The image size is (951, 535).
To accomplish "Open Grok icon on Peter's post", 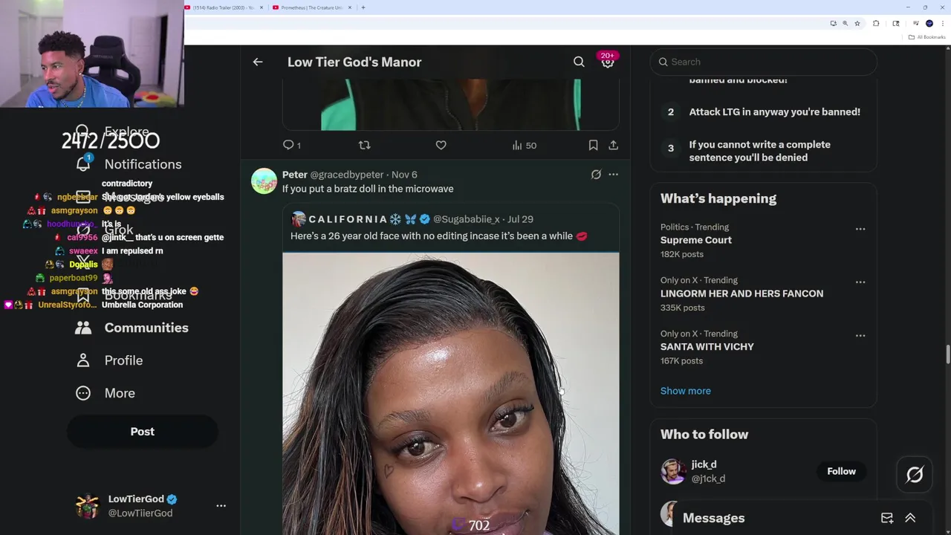I will tap(596, 175).
